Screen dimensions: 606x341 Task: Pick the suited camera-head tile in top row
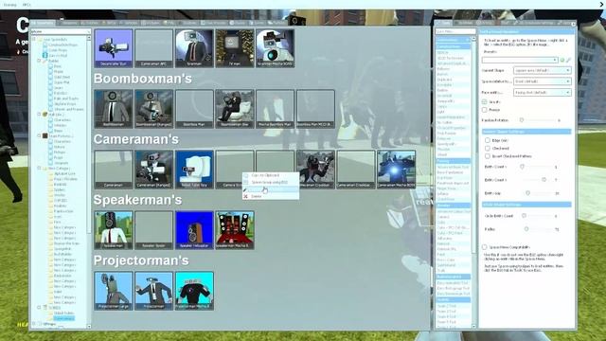[x=194, y=48]
